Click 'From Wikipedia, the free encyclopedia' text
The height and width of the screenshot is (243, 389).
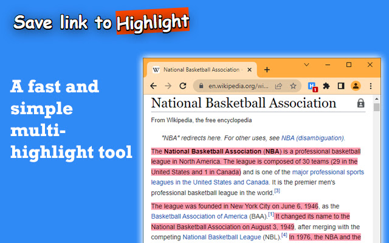[x=201, y=120]
